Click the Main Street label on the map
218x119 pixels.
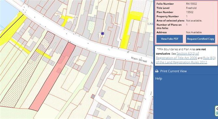click(139, 59)
